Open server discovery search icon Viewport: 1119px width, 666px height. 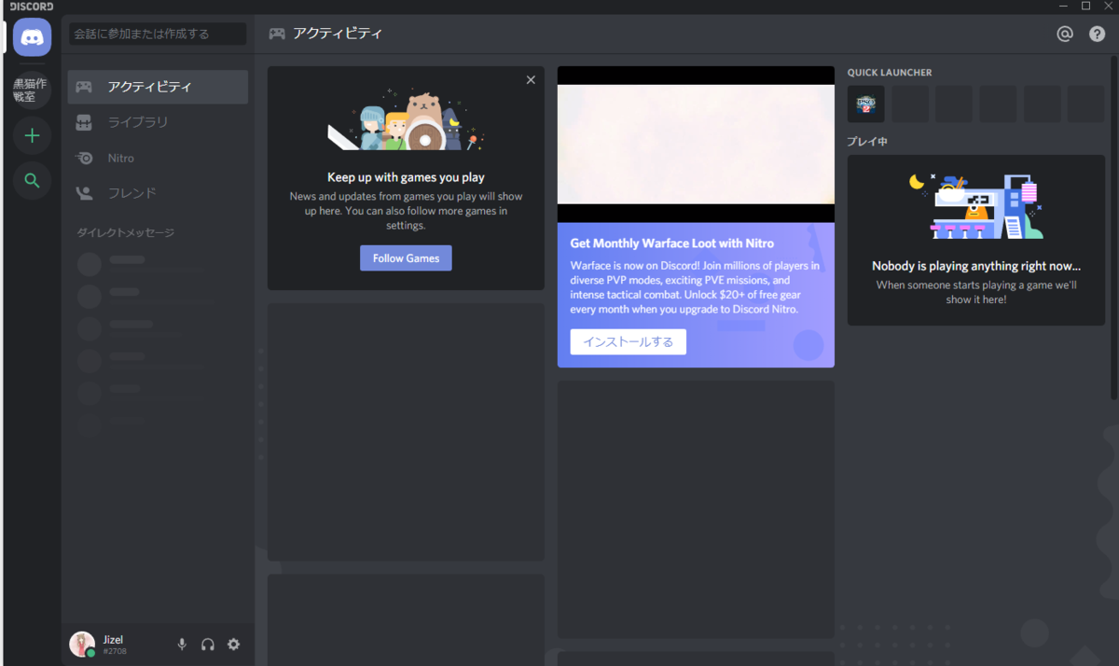(33, 181)
